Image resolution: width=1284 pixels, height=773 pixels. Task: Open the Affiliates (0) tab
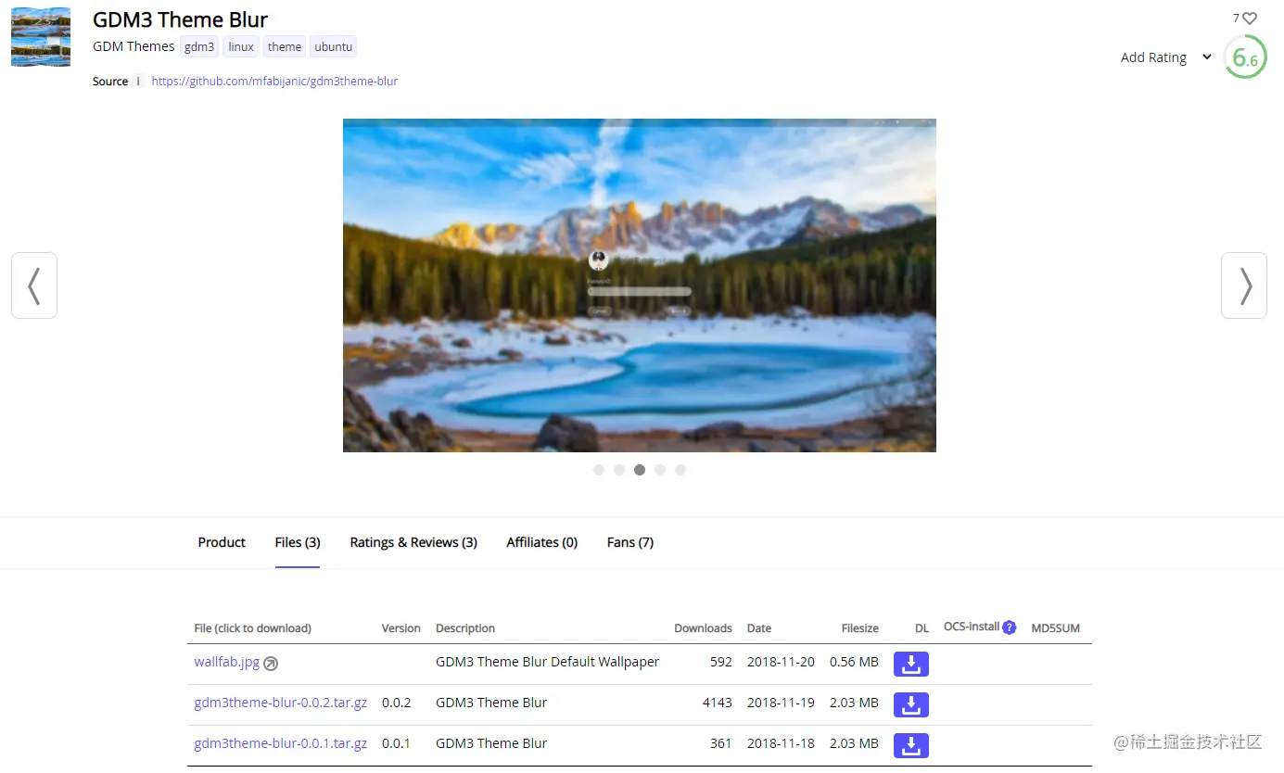(542, 542)
